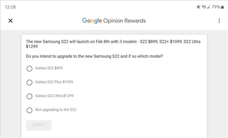The image size is (228, 138).
Task: Submit the survey answer
Action: 39,125
